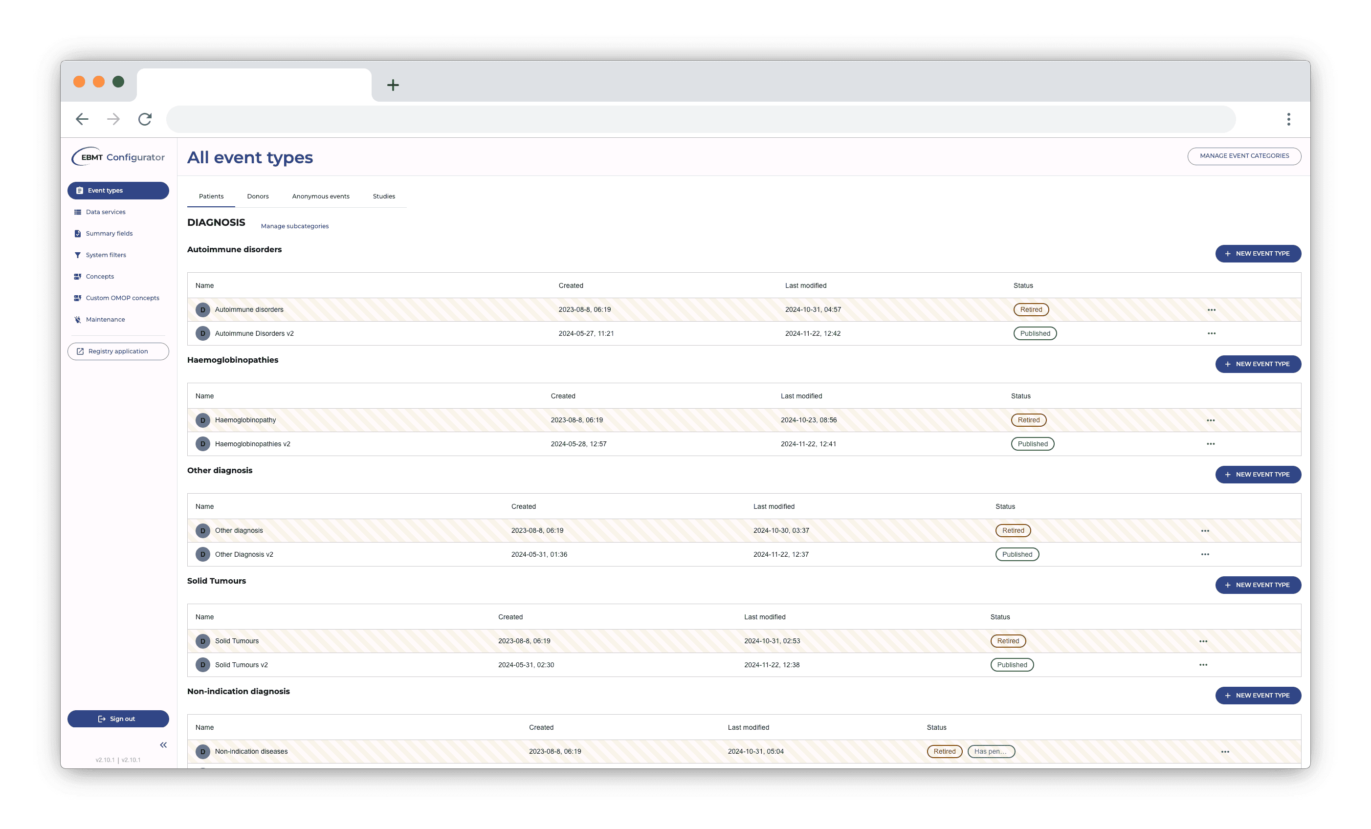Click Manage subcategories link
This screenshot has height=829, width=1371.
click(294, 226)
